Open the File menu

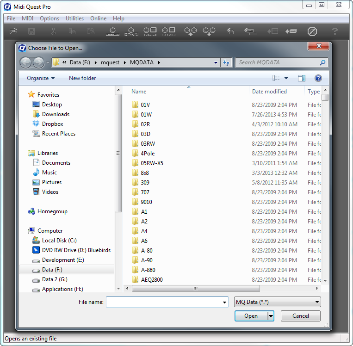[11, 19]
